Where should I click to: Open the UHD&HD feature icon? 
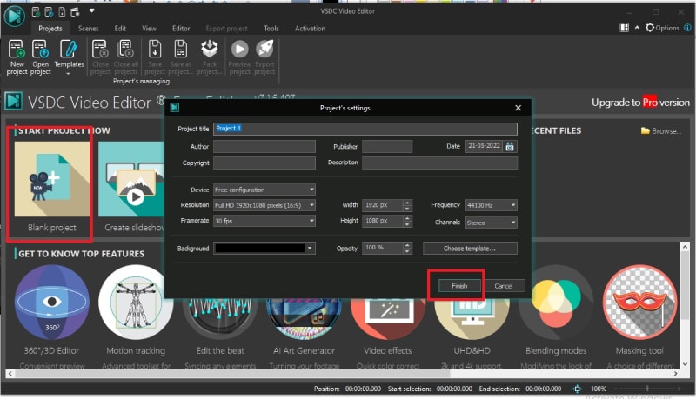click(472, 319)
